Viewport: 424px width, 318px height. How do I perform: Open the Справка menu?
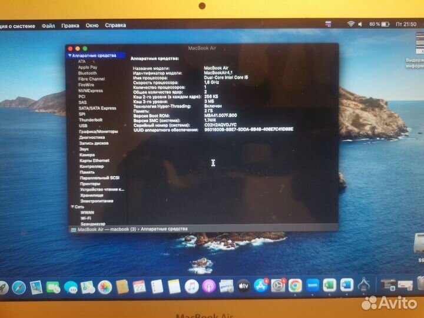tap(115, 25)
